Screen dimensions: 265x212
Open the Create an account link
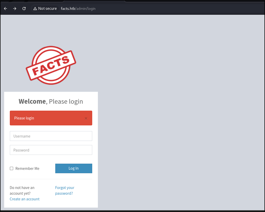click(25, 199)
